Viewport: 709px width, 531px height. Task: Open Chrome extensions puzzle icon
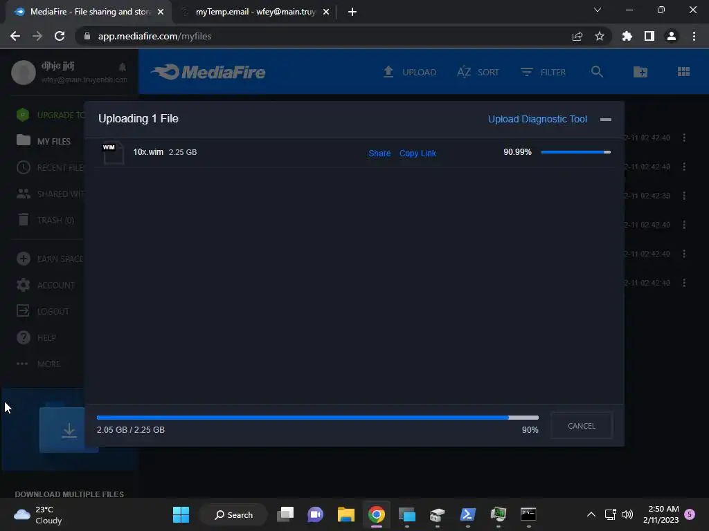[627, 36]
